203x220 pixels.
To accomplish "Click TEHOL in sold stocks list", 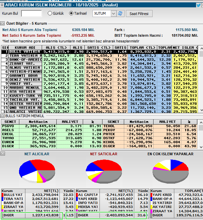I will (109, 126).
